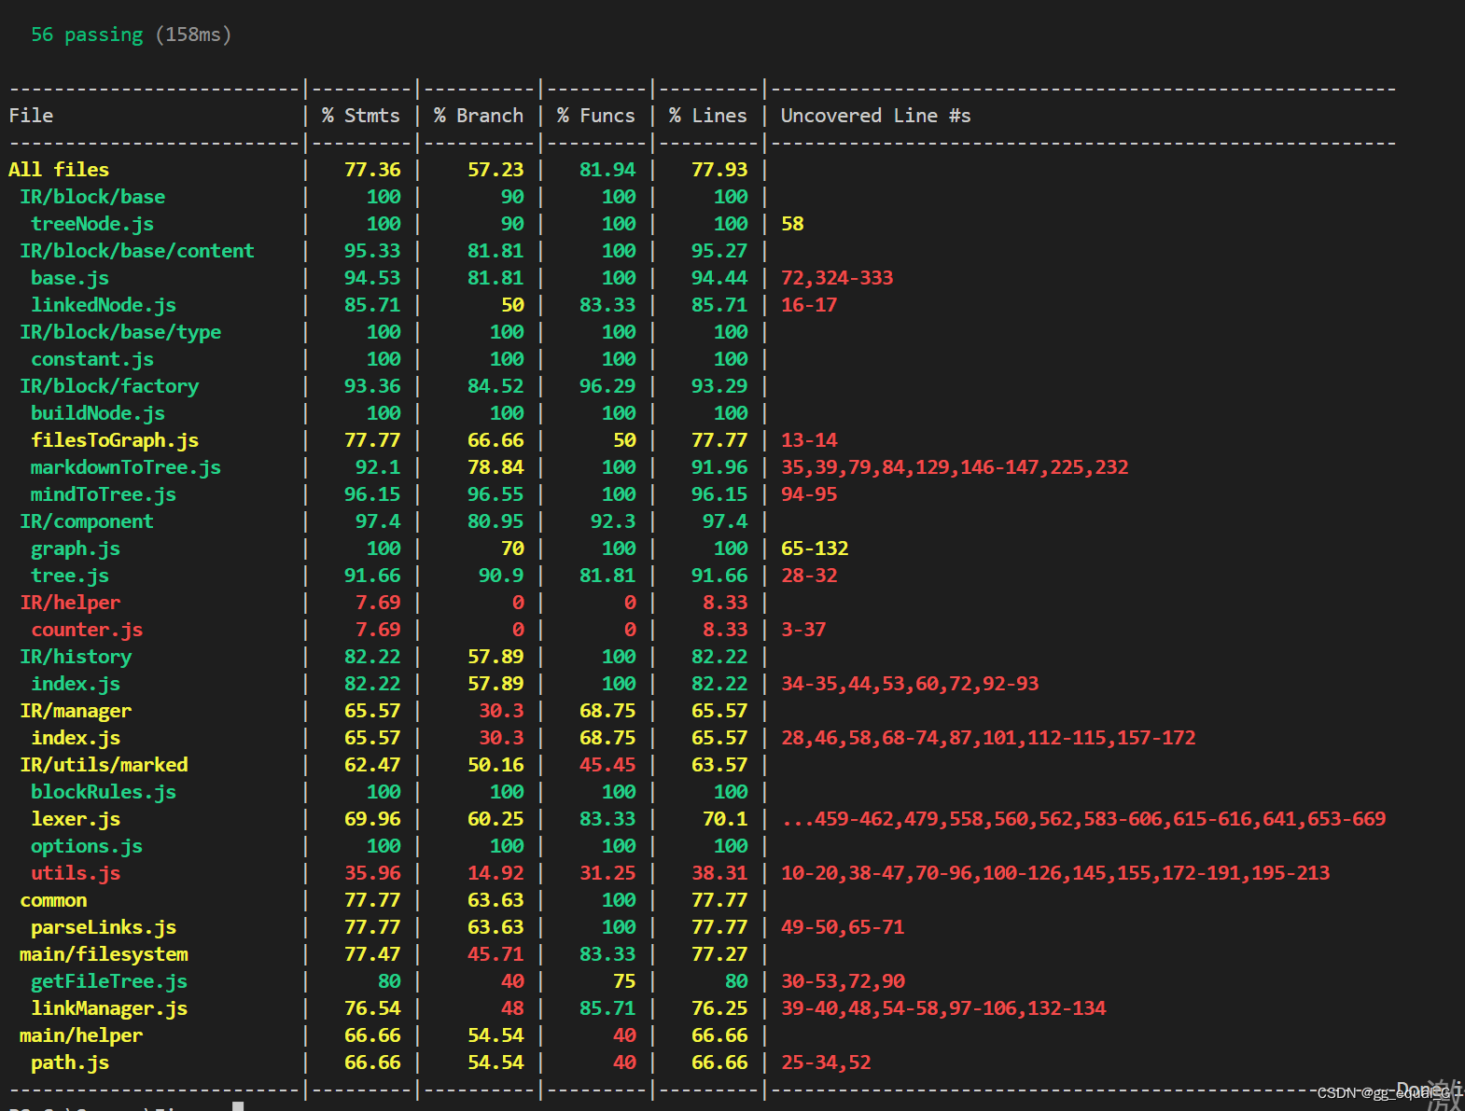Image resolution: width=1465 pixels, height=1111 pixels.
Task: Select the IR/history directory row
Action: 76,657
